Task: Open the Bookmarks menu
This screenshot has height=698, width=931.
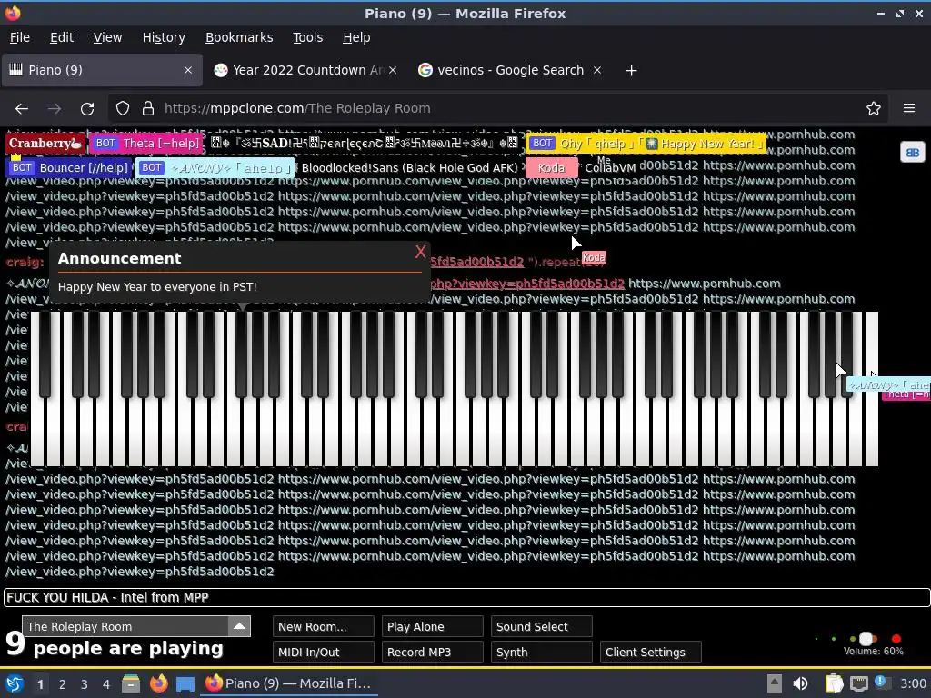Action: (x=239, y=37)
